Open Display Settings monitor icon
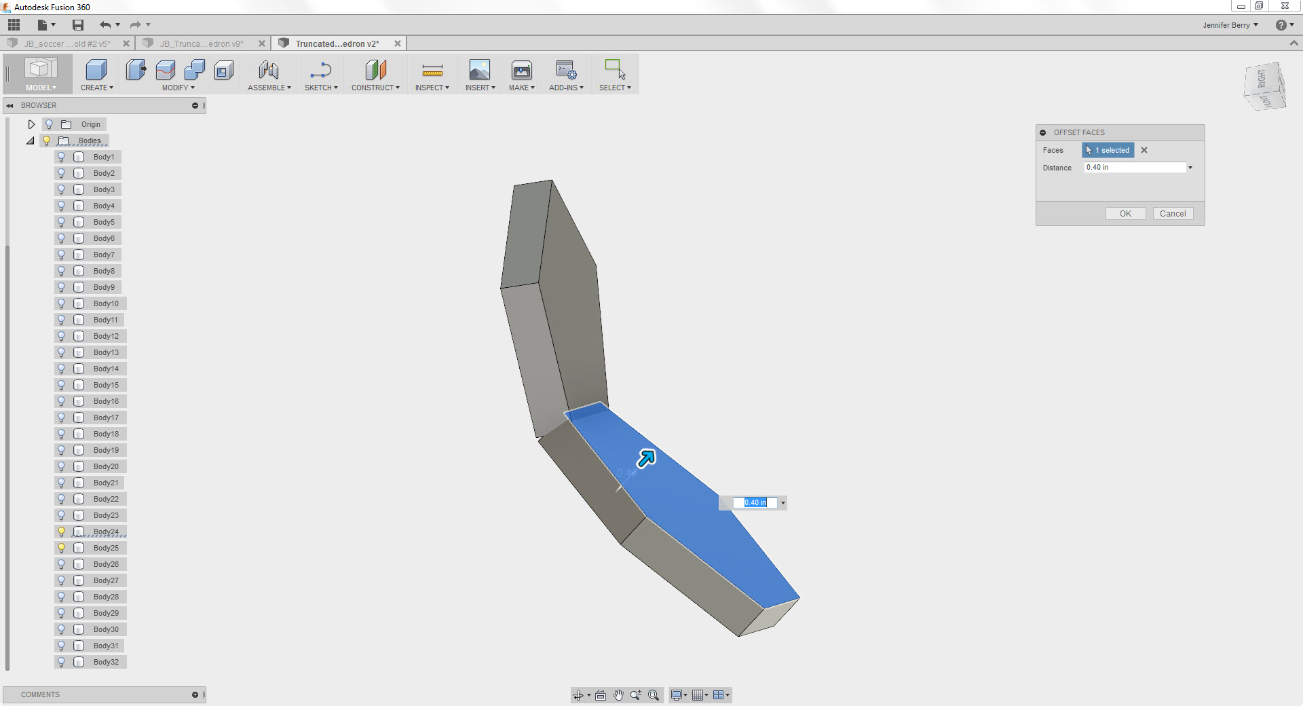The height and width of the screenshot is (706, 1303). (677, 695)
